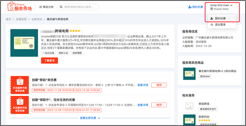Click the 自研课程 tag
Screen dimensions: 246x126
pyautogui.click(x=77, y=53)
